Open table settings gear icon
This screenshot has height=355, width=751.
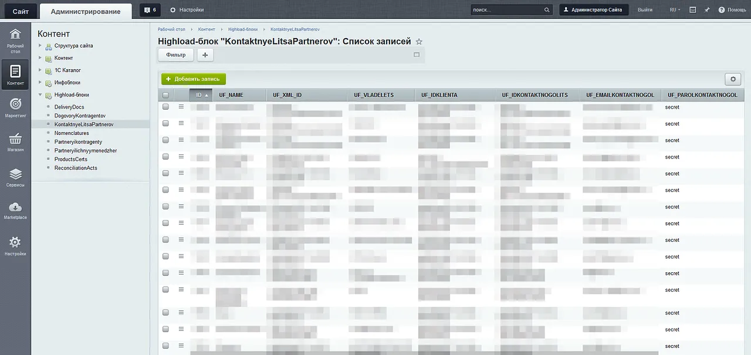(733, 79)
